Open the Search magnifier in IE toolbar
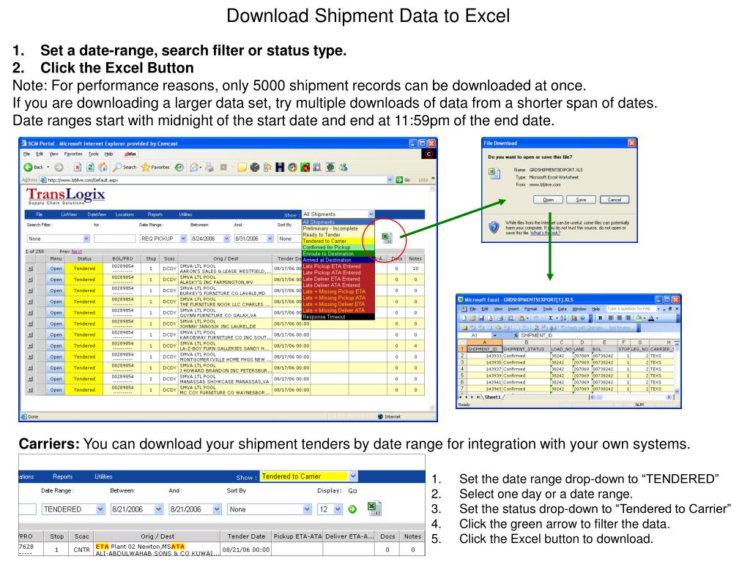Image resolution: width=750 pixels, height=562 pixels. click(x=118, y=168)
